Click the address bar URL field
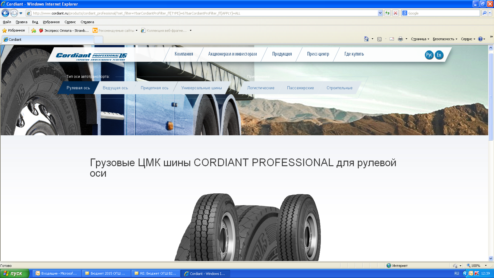Screen dimensions: 494x278 click(x=202, y=13)
